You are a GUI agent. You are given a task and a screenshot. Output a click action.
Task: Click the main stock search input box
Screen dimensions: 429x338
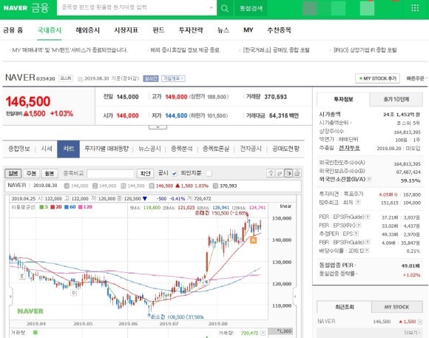pos(132,7)
